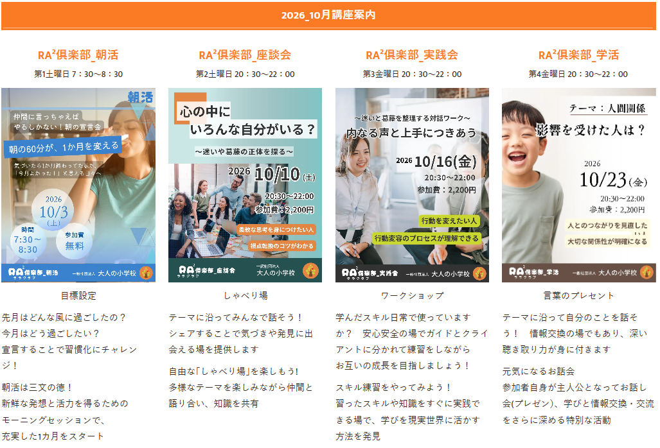Click the orange 2026_10月講座案内 header banner
The width and height of the screenshot is (660, 448).
(328, 15)
